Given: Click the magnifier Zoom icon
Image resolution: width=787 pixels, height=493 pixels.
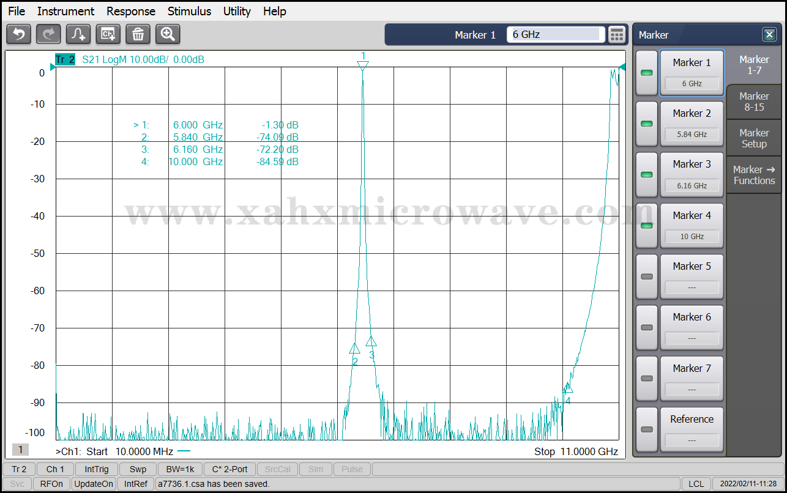Looking at the screenshot, I should click(x=168, y=34).
